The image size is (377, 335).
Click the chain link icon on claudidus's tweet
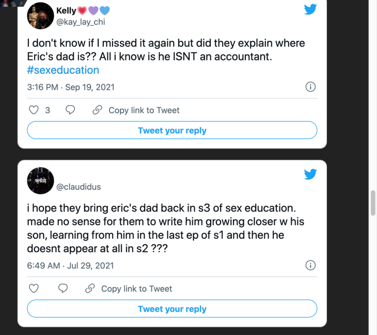pos(89,288)
